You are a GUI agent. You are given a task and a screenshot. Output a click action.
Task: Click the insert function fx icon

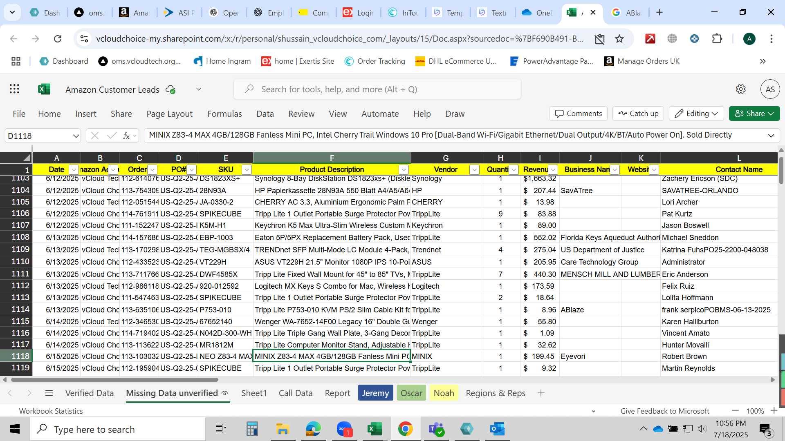click(x=126, y=136)
